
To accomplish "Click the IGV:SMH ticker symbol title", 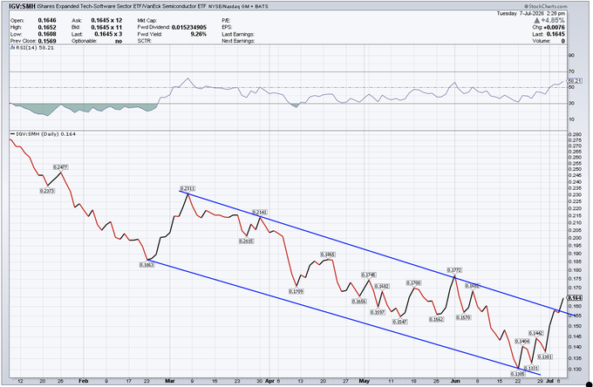I will (23, 6).
